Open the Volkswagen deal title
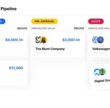Image resolution: width=110 pixels, height=108 pixels. click(x=101, y=49)
